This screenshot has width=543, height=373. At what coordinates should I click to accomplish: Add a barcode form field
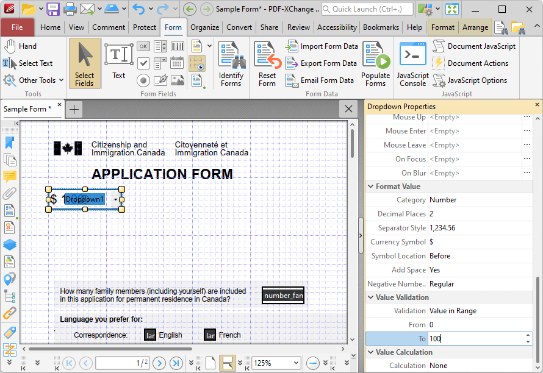(178, 46)
